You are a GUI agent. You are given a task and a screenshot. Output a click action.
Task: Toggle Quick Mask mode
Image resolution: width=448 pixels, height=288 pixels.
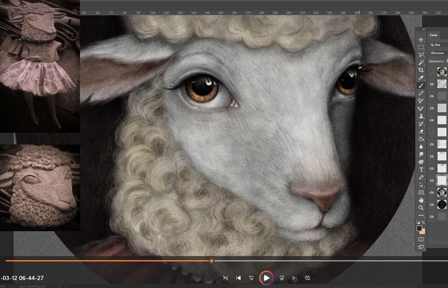[421, 239]
